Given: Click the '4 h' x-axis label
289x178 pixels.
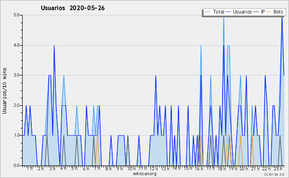Looking at the screenshot, I should (63, 168).
